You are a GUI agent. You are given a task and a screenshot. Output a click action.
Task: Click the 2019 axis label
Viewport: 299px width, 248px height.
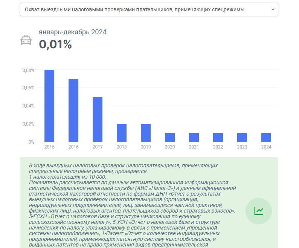[146, 147]
